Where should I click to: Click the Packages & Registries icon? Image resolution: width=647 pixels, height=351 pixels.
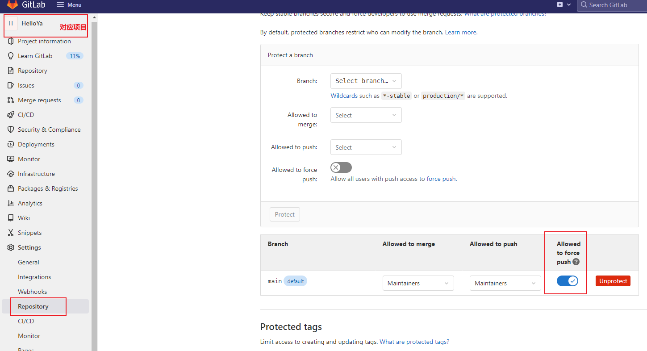coord(11,188)
